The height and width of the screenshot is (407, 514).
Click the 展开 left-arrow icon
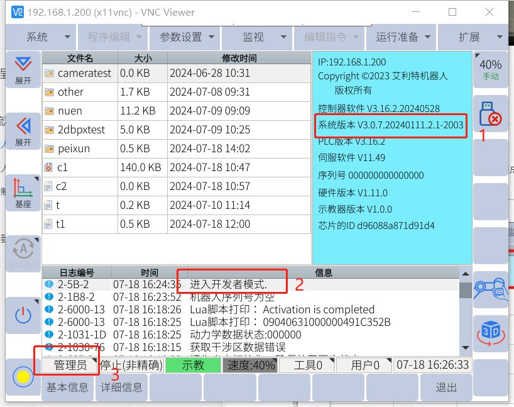[x=23, y=130]
